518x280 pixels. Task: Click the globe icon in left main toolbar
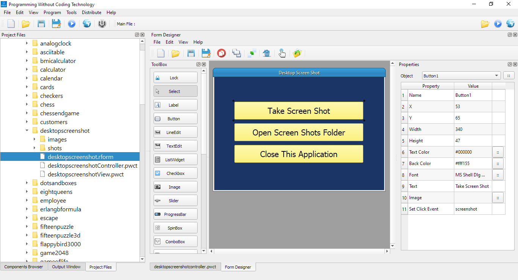point(87,24)
